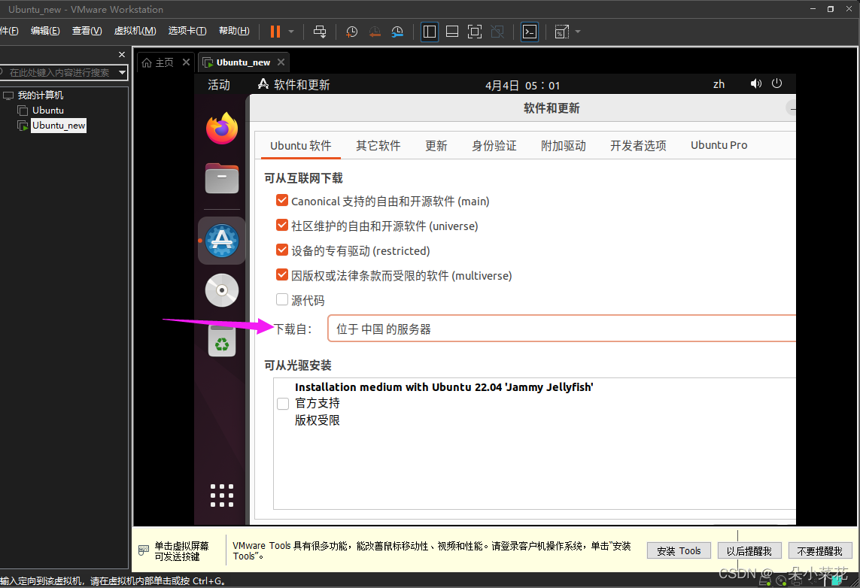
Task: Switch to the 身份验证 tab
Action: [494, 146]
